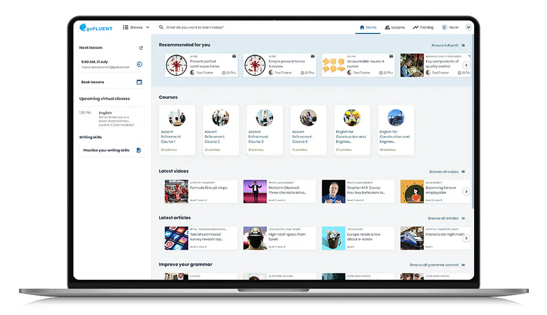
Task: Show more latest articles with the arrow
Action: (466, 238)
